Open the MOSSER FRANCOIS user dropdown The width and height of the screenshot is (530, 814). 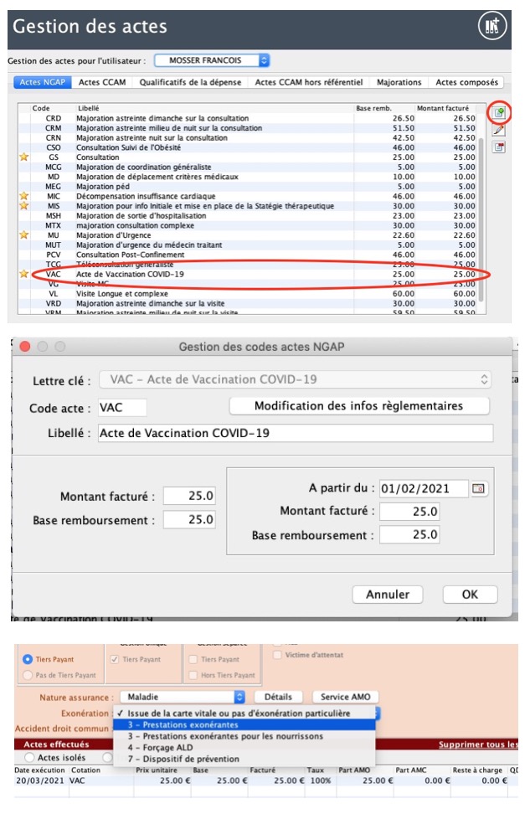click(x=212, y=60)
